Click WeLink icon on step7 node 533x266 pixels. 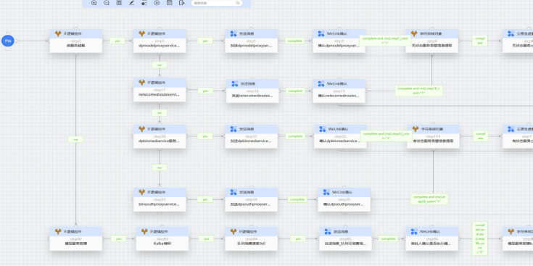321,33
